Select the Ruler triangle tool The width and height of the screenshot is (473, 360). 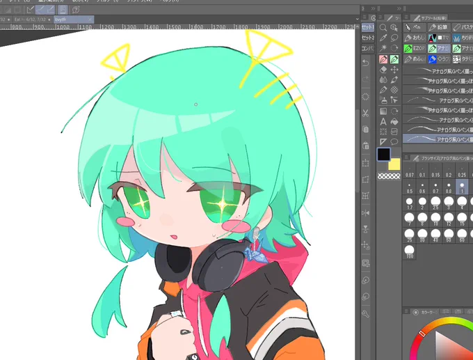tap(383, 141)
